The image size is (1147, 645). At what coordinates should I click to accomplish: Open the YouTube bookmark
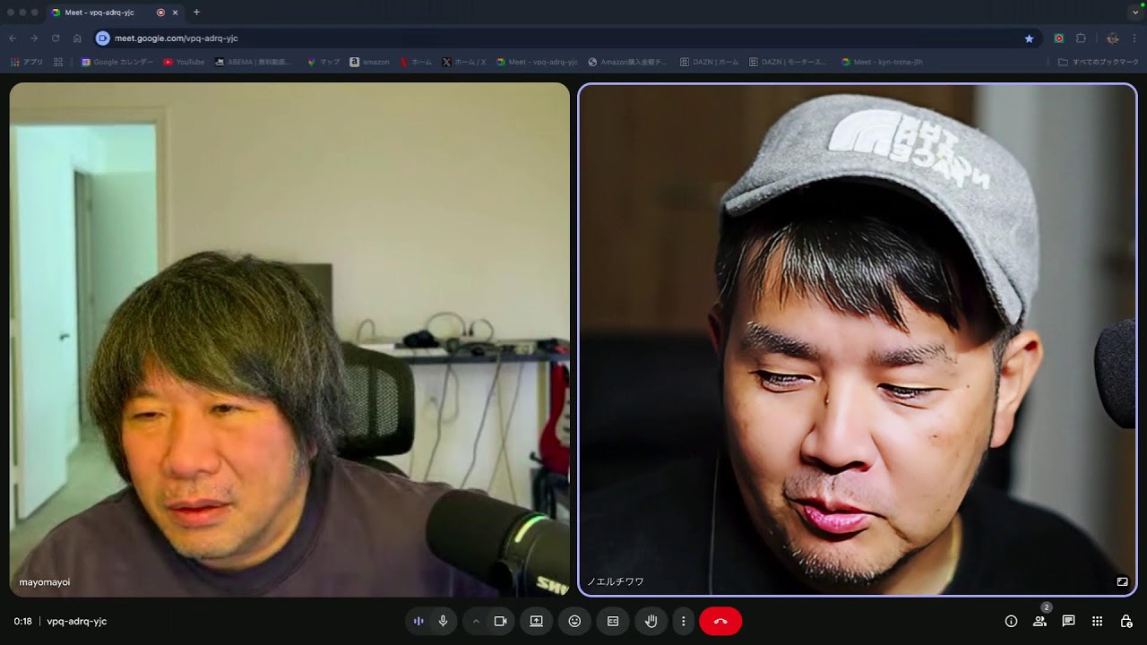pos(184,62)
